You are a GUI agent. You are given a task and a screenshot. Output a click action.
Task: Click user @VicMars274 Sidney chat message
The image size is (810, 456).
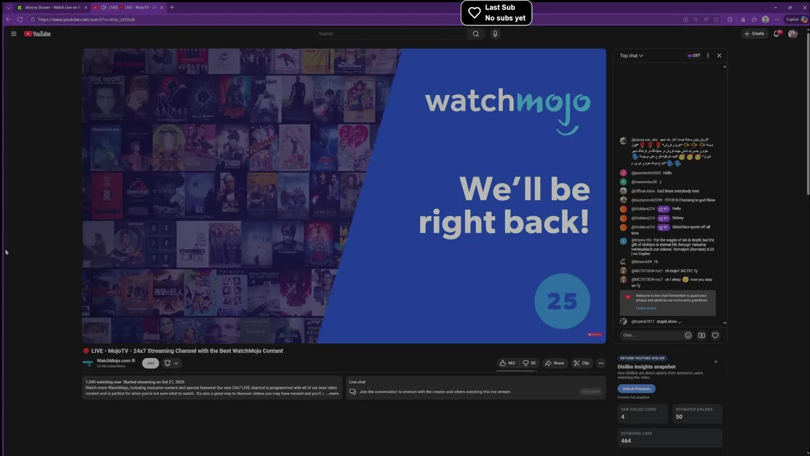657,218
